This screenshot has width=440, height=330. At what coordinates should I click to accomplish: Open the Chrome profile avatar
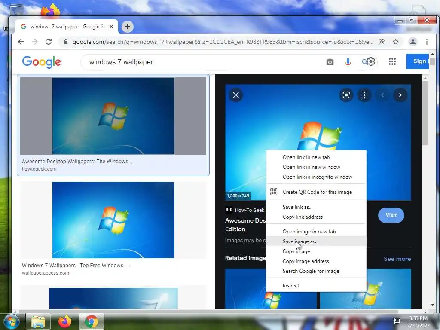413,42
